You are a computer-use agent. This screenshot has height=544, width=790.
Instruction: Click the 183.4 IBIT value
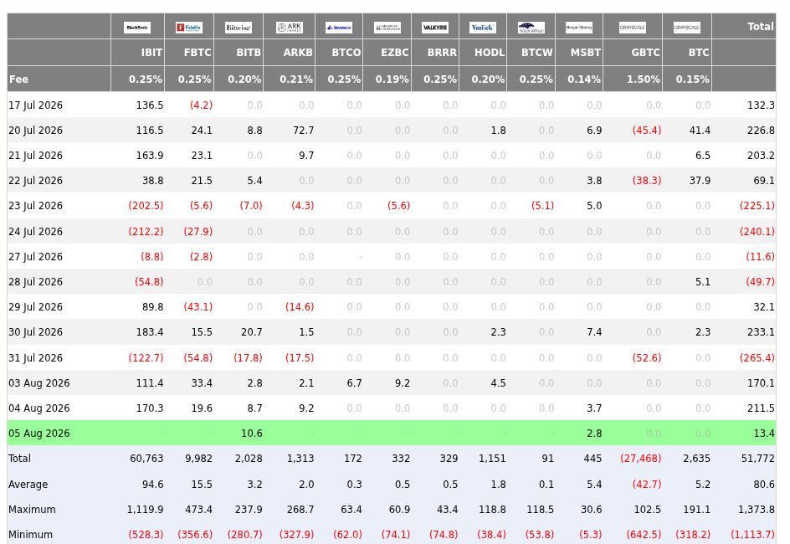click(x=150, y=332)
